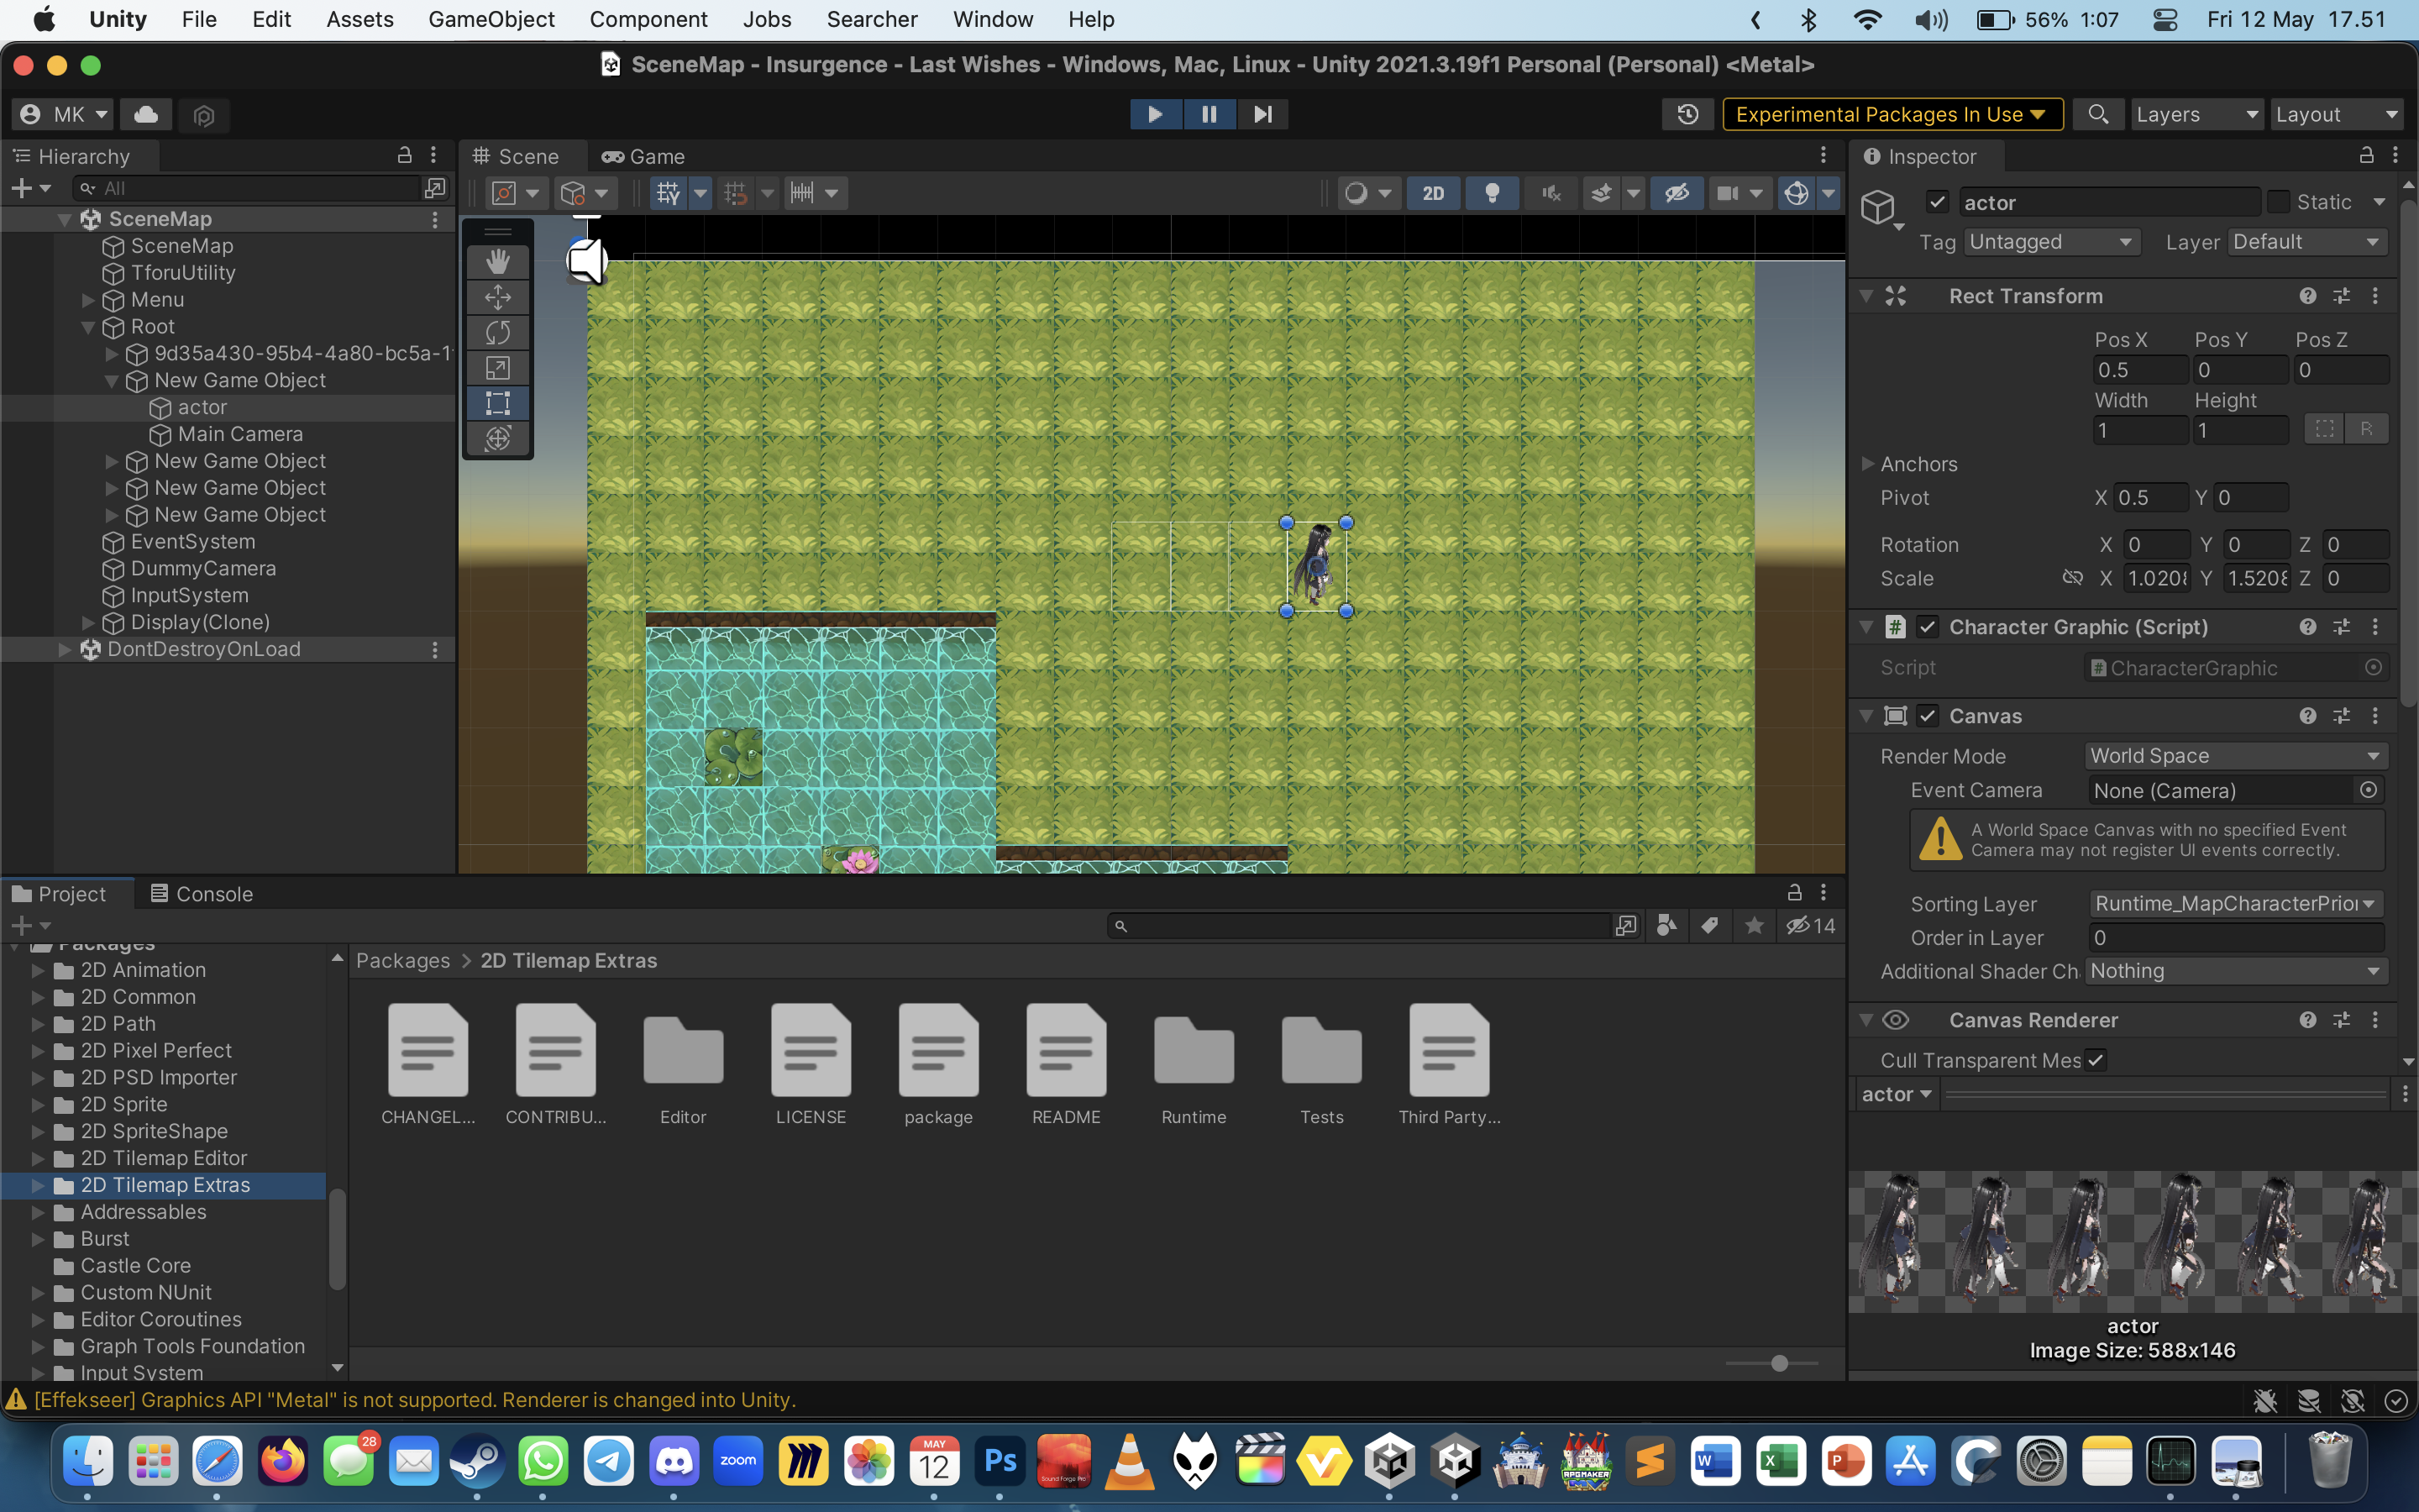Image resolution: width=2419 pixels, height=1512 pixels.
Task: Open Undo History icon
Action: (x=1687, y=114)
